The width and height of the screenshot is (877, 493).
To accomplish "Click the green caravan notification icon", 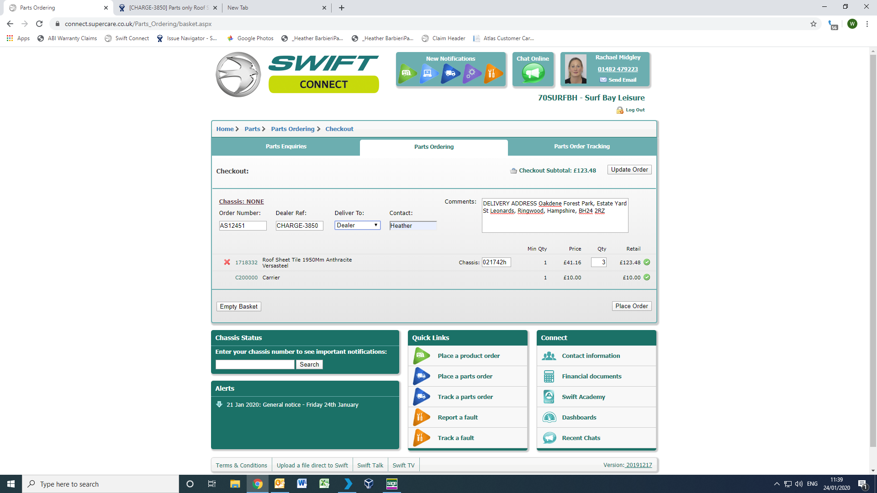I will point(407,73).
